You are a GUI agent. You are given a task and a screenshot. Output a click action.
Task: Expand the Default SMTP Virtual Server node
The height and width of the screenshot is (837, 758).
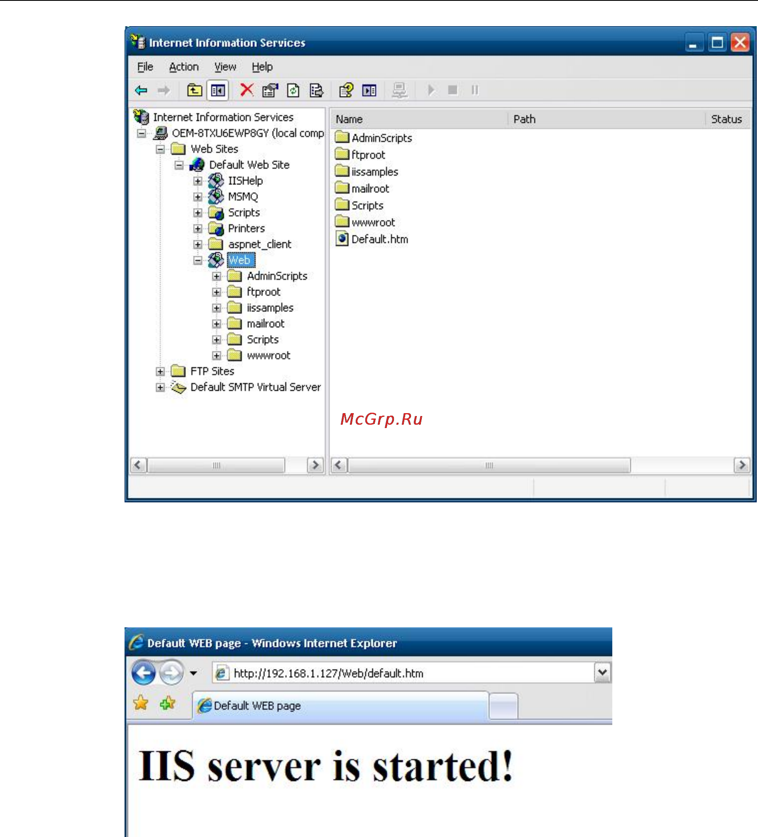point(160,388)
